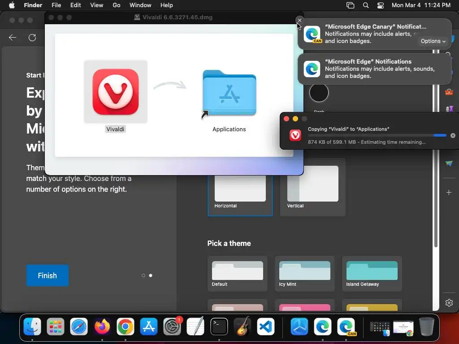Open the View menu
The image size is (459, 344).
tap(97, 5)
